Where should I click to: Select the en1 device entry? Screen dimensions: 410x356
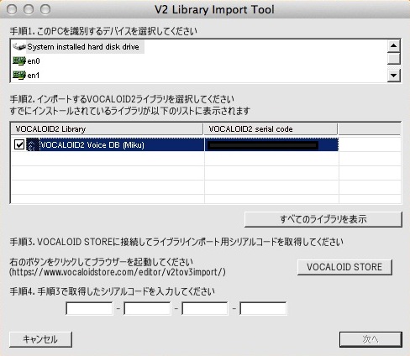(34, 76)
